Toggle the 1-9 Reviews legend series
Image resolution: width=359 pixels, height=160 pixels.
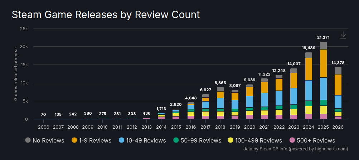pyautogui.click(x=91, y=140)
